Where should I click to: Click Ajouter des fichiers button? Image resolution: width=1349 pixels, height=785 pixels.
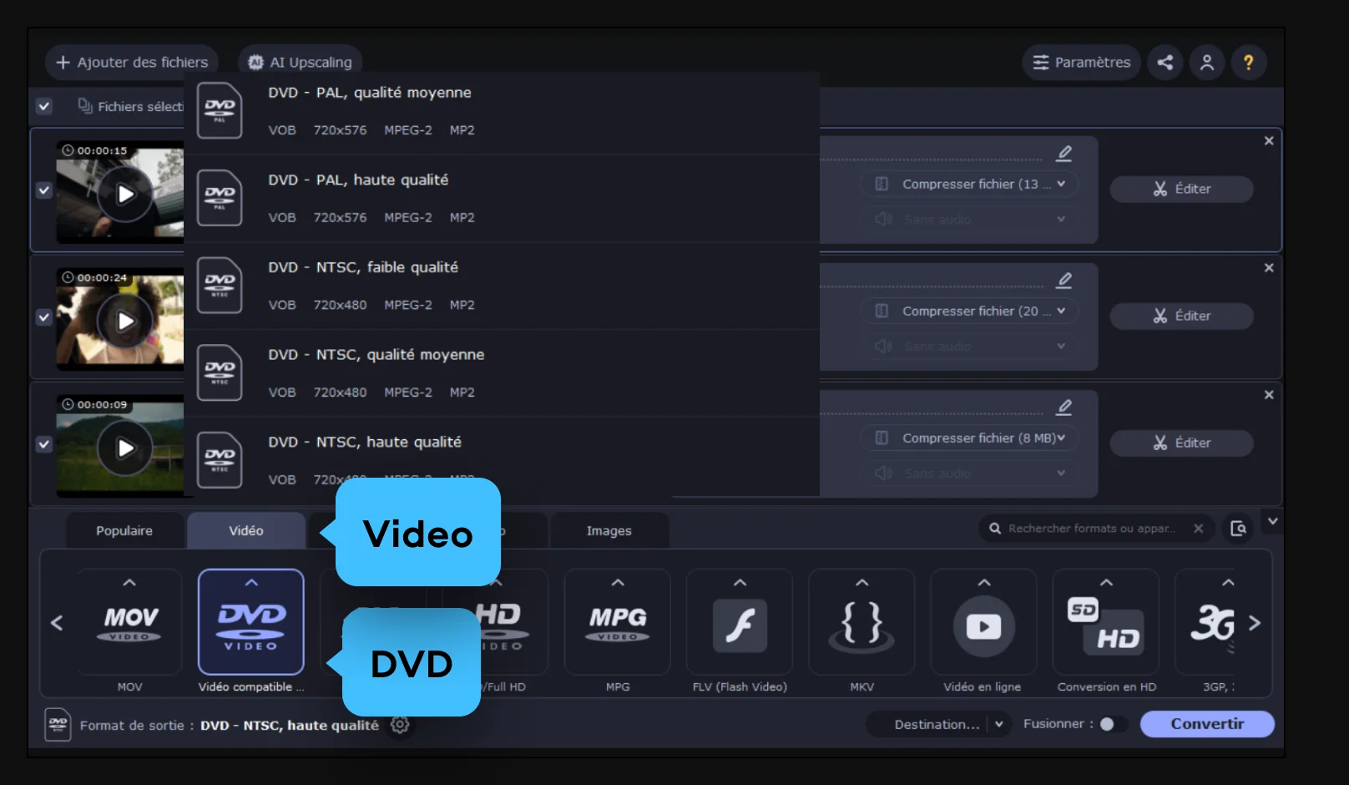coord(132,63)
